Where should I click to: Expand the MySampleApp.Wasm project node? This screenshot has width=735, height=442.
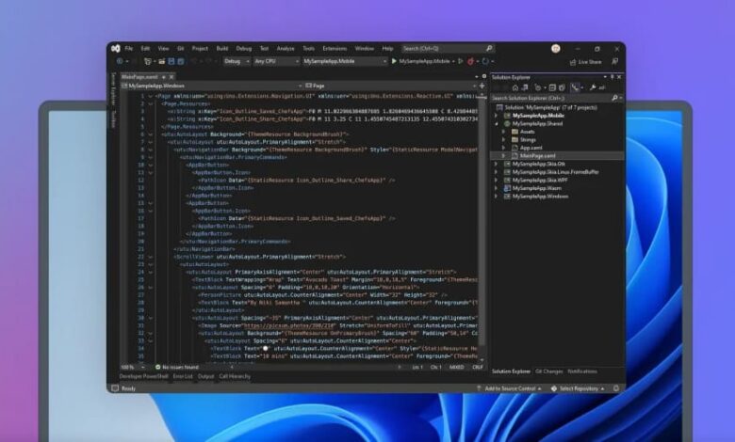(496, 188)
